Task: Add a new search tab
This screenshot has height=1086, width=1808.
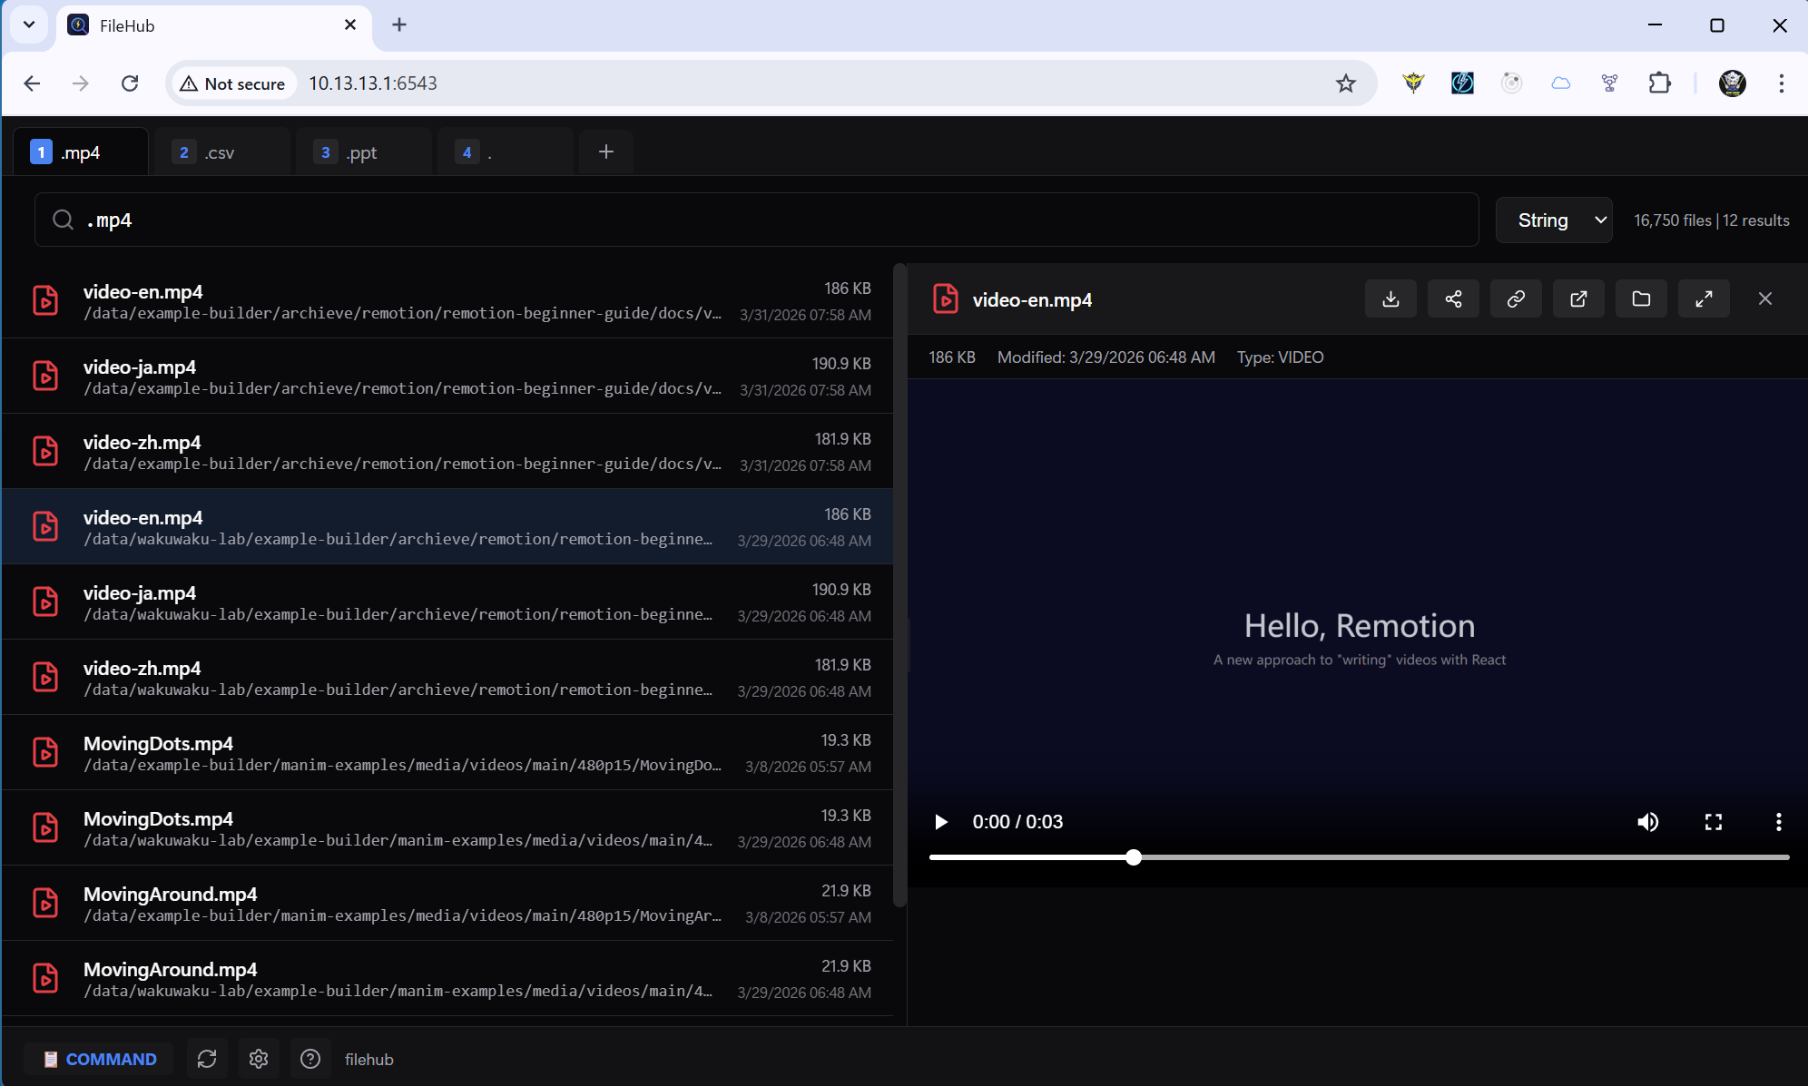Action: point(604,152)
